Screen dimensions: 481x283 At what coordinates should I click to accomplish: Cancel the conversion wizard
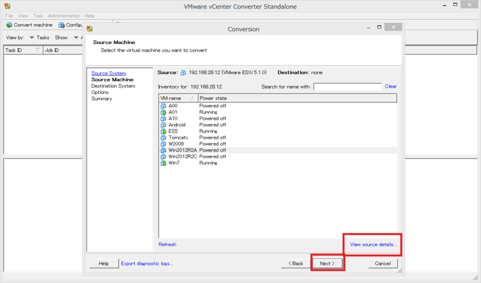383,263
